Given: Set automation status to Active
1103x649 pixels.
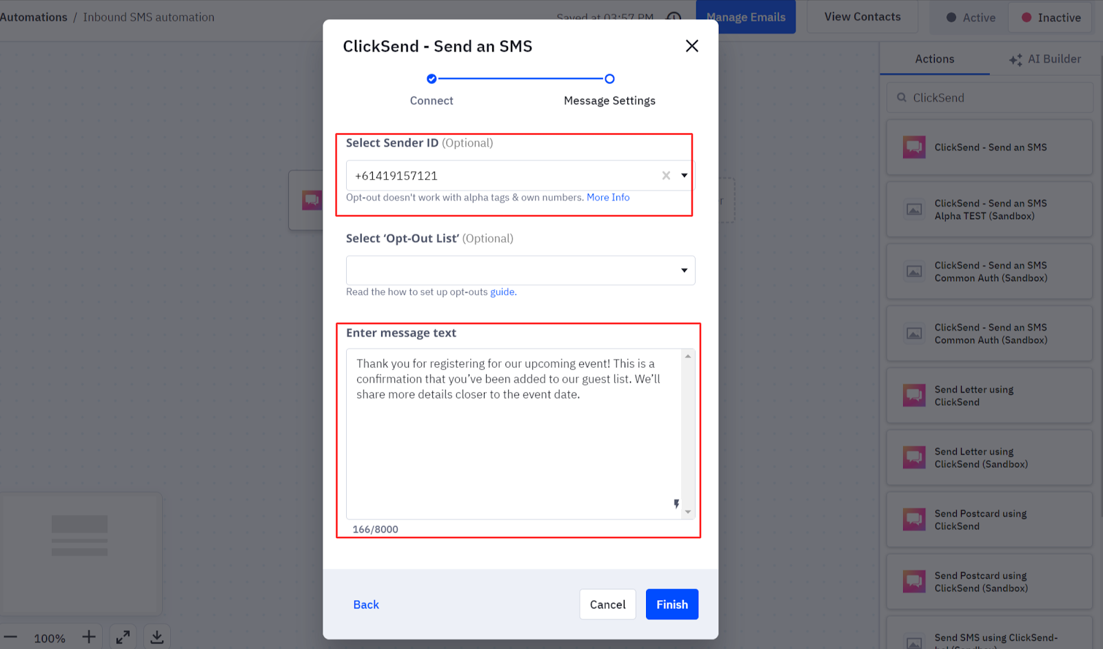Looking at the screenshot, I should click(971, 18).
